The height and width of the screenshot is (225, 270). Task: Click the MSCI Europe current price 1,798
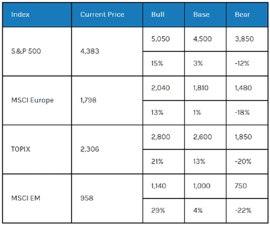pos(88,101)
